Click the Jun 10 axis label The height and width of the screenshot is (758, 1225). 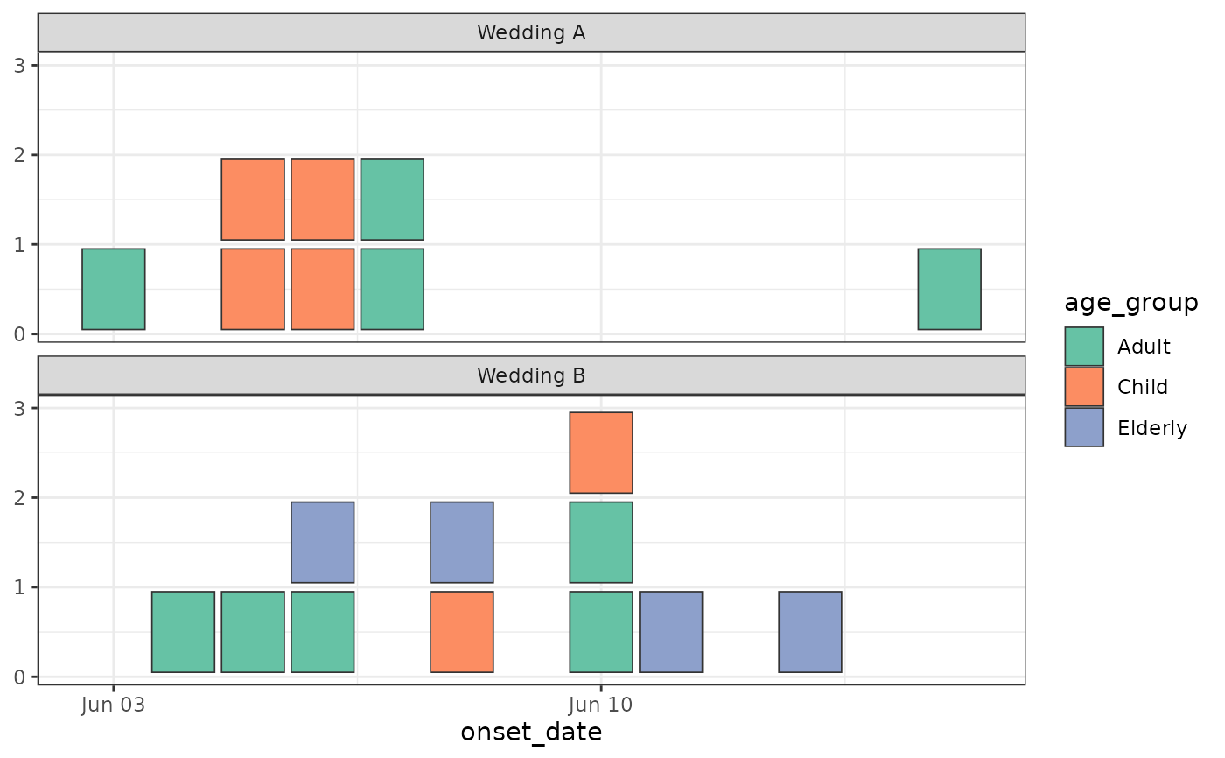pyautogui.click(x=600, y=705)
